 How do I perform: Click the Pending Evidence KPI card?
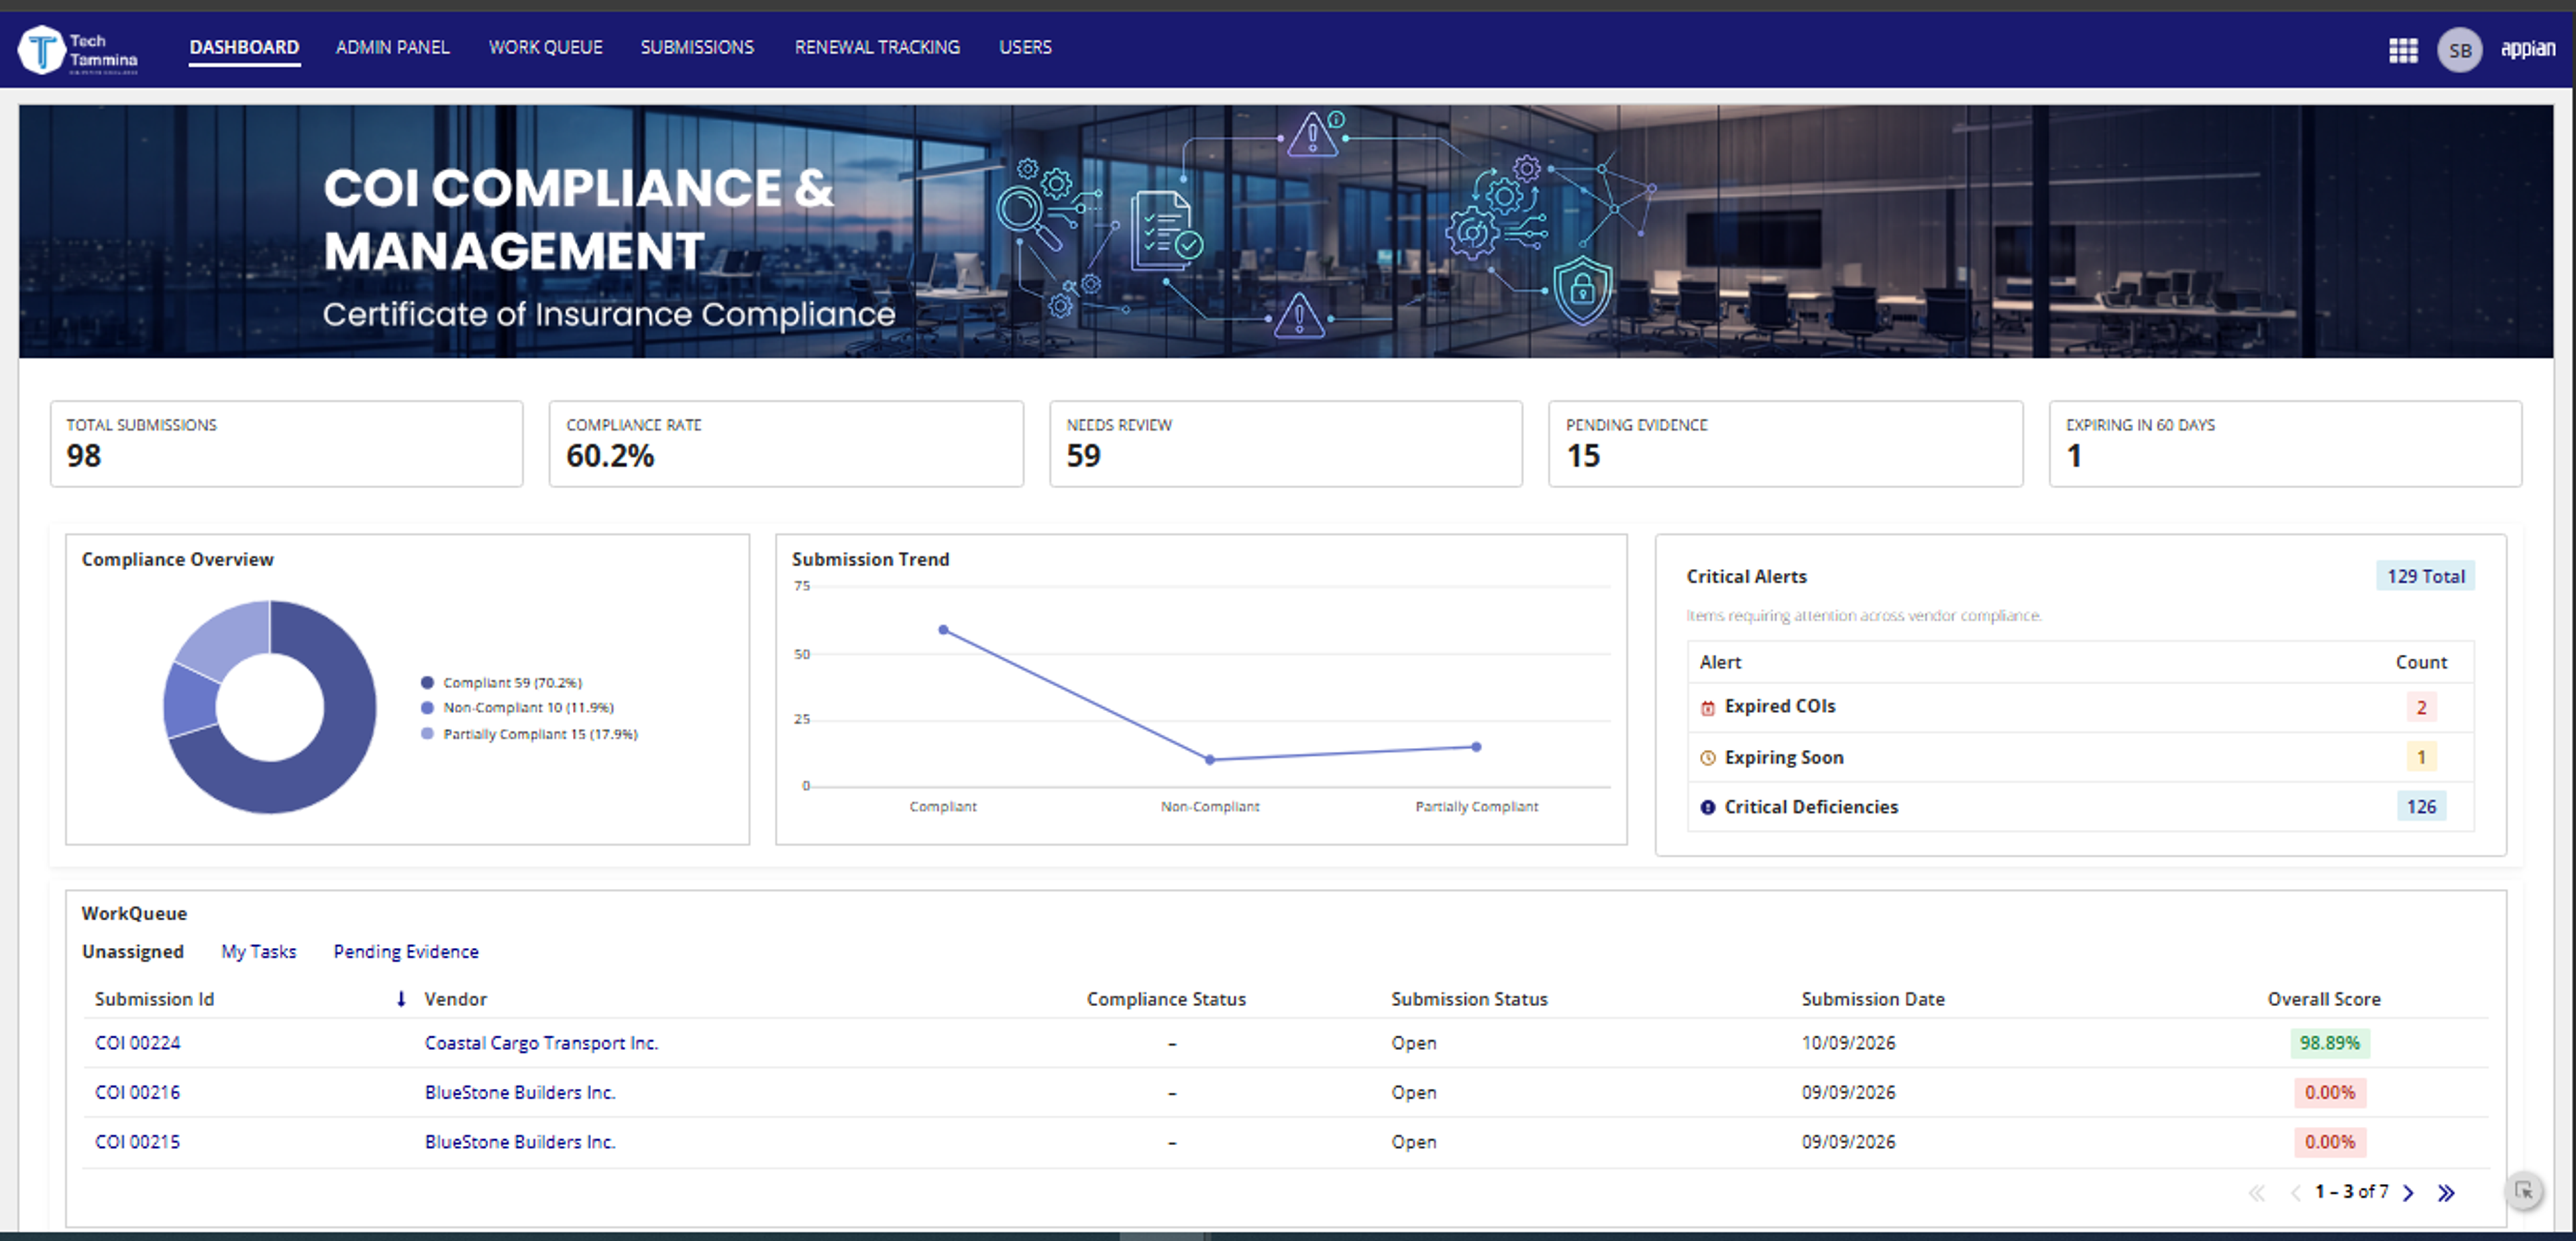(x=1786, y=444)
